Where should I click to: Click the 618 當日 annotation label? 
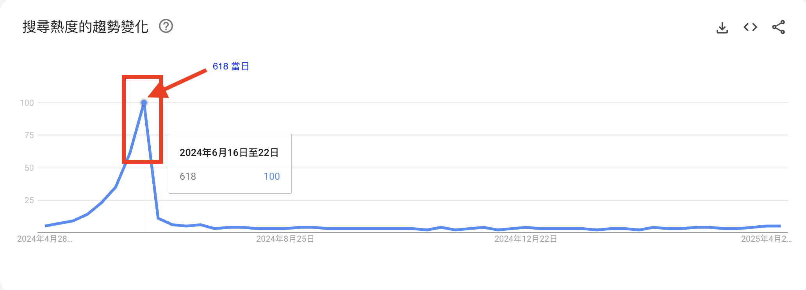[x=231, y=66]
